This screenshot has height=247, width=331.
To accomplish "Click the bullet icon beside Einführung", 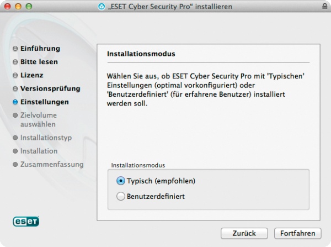I will click(x=15, y=49).
